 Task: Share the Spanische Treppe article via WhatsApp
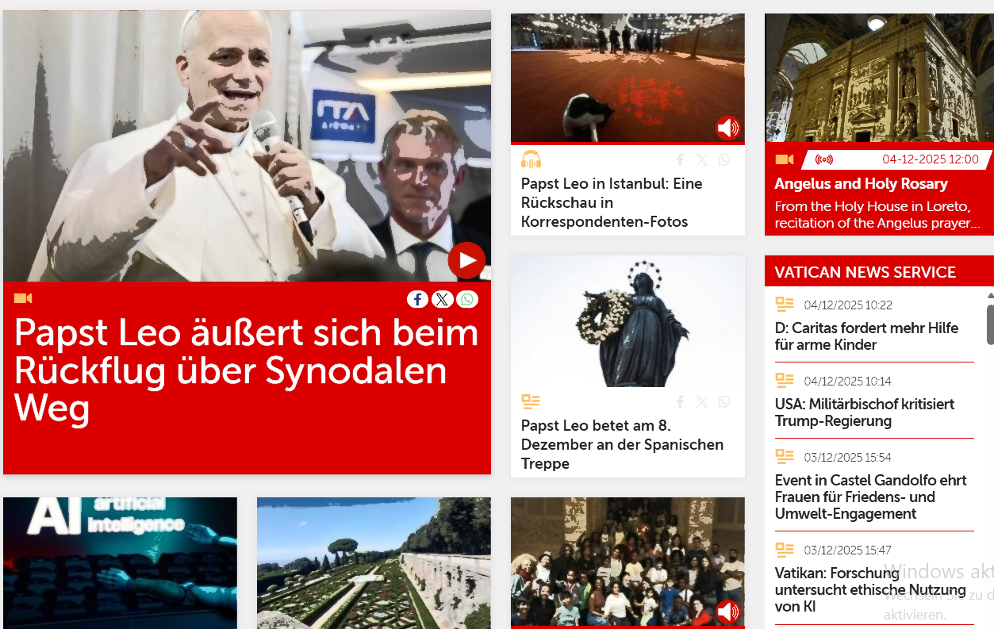[x=723, y=401]
